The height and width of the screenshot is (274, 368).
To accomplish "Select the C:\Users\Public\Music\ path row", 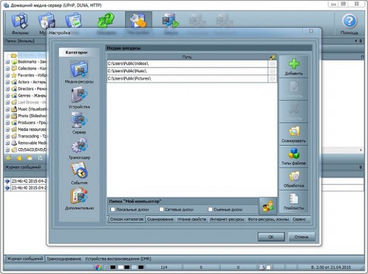I will point(187,71).
